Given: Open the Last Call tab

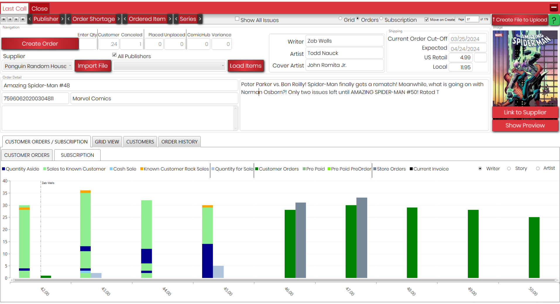Looking at the screenshot, I should pyautogui.click(x=15, y=8).
